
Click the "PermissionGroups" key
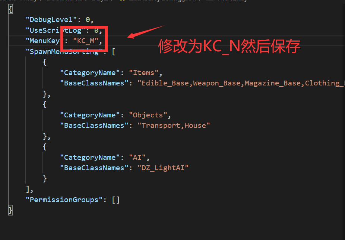click(x=64, y=200)
